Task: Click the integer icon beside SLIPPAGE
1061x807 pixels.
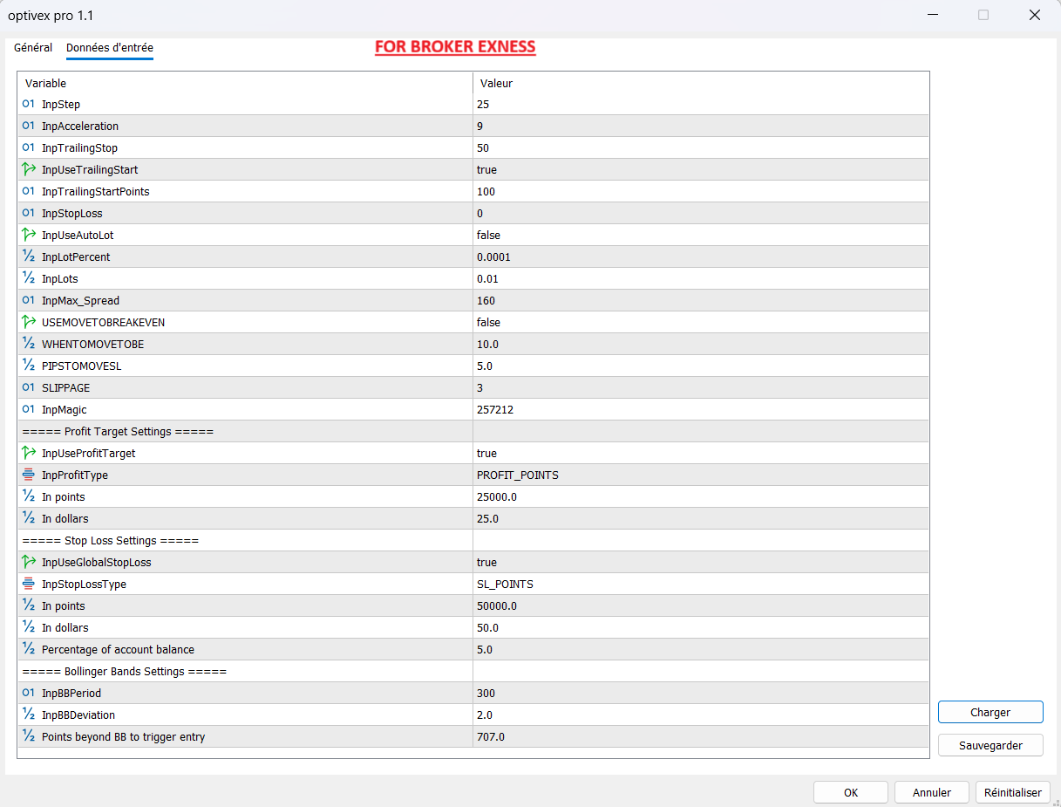Action: pyautogui.click(x=28, y=387)
